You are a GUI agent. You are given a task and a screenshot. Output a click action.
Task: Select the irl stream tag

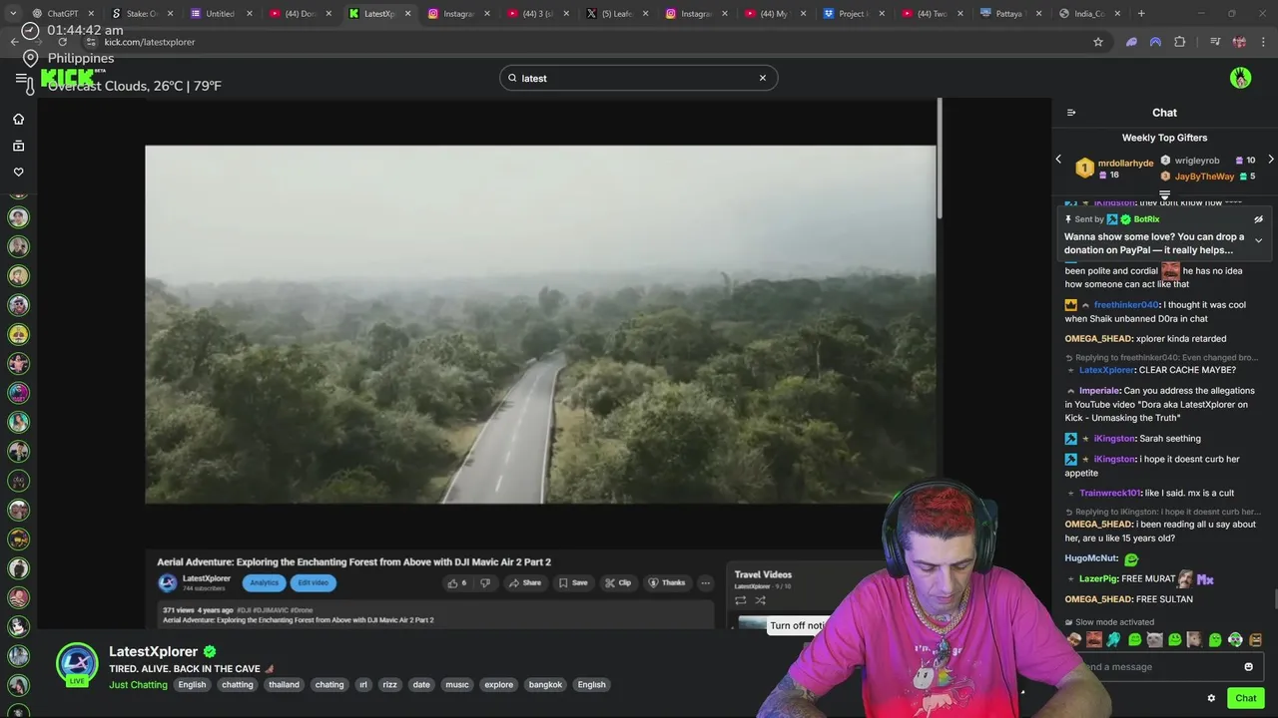(363, 685)
